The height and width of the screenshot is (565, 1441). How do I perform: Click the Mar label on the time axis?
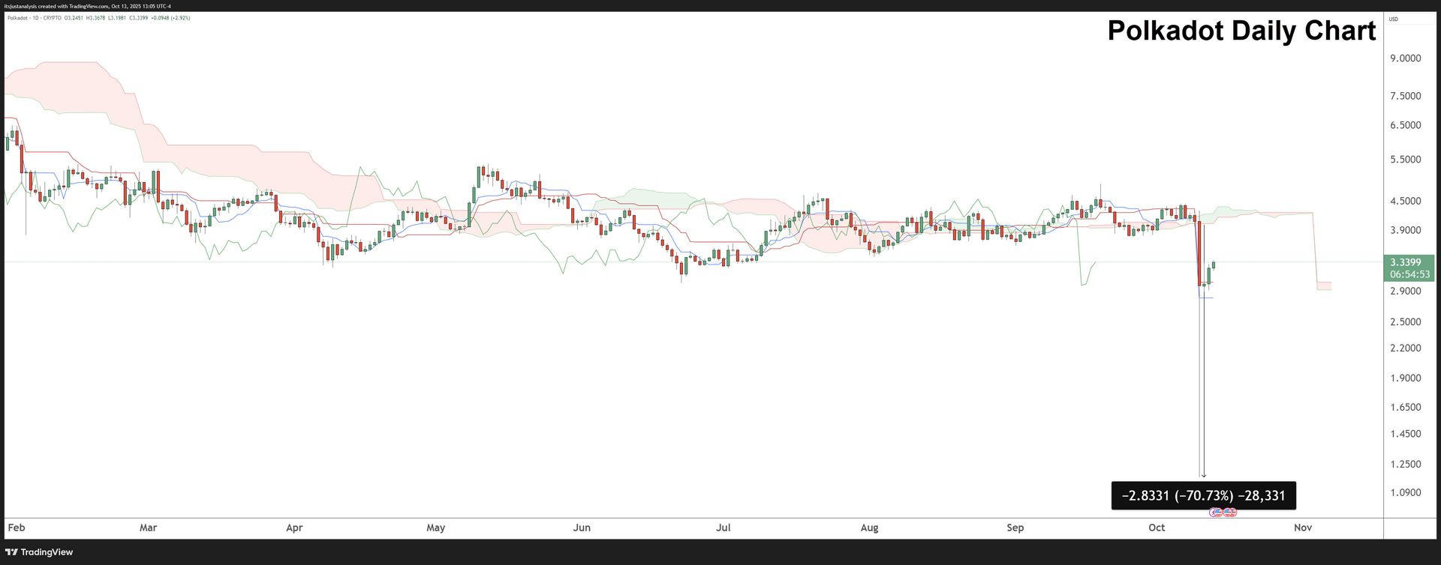tap(148, 528)
